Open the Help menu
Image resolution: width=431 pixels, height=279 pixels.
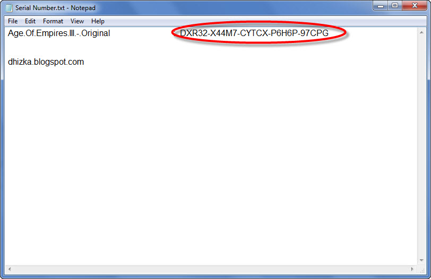point(98,21)
